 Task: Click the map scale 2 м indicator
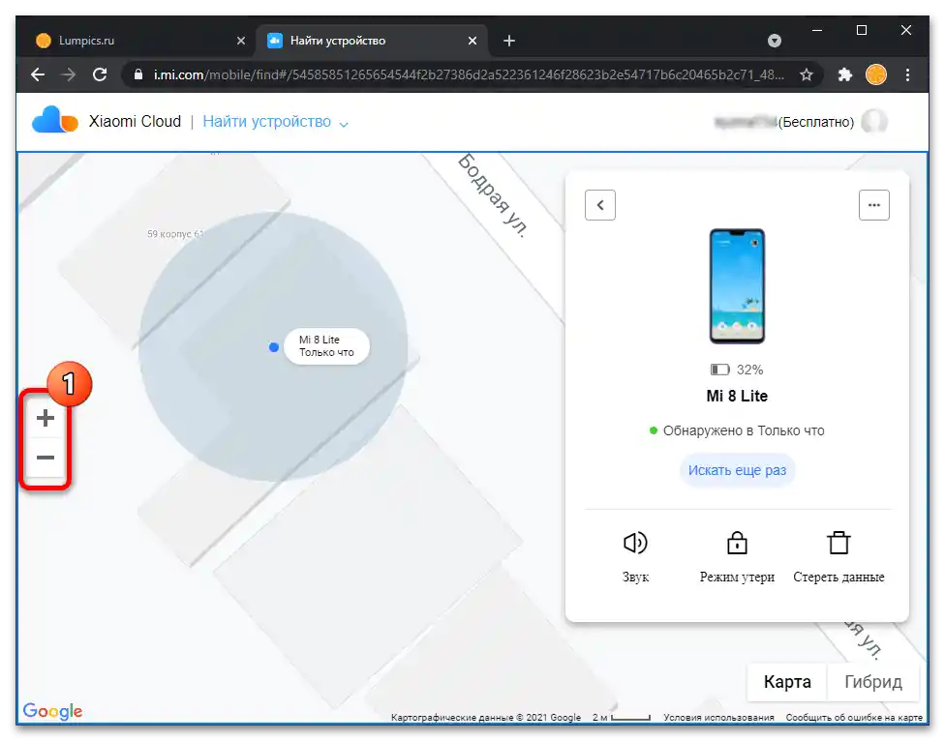[x=621, y=717]
